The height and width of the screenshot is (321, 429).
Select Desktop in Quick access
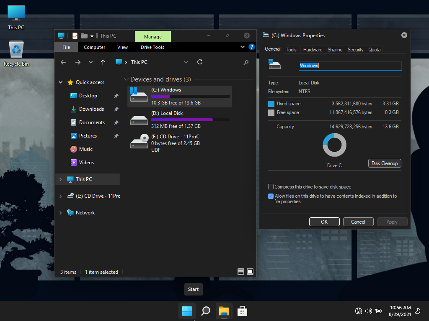coord(88,96)
